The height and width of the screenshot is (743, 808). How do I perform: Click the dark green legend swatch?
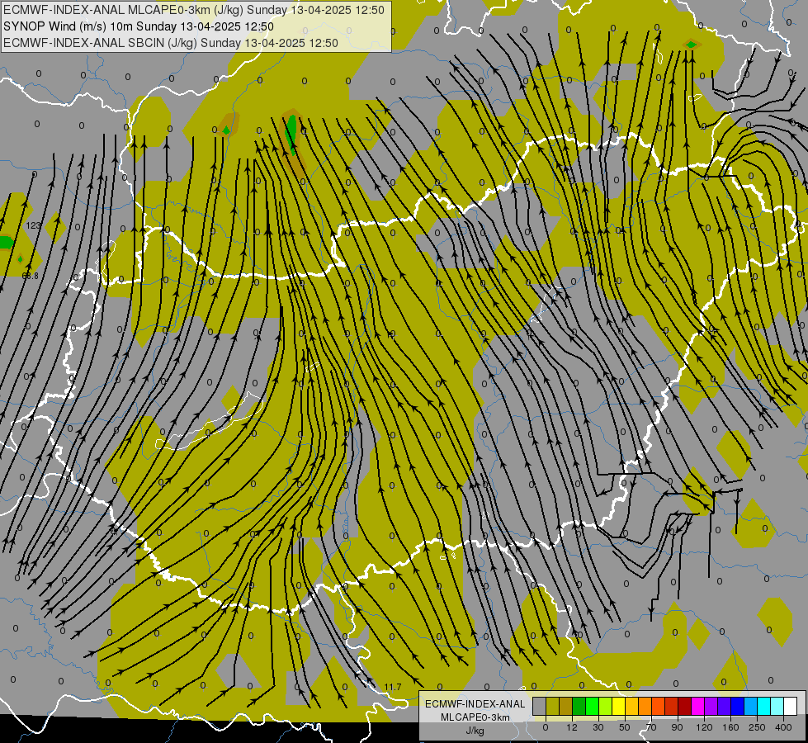coord(579,706)
